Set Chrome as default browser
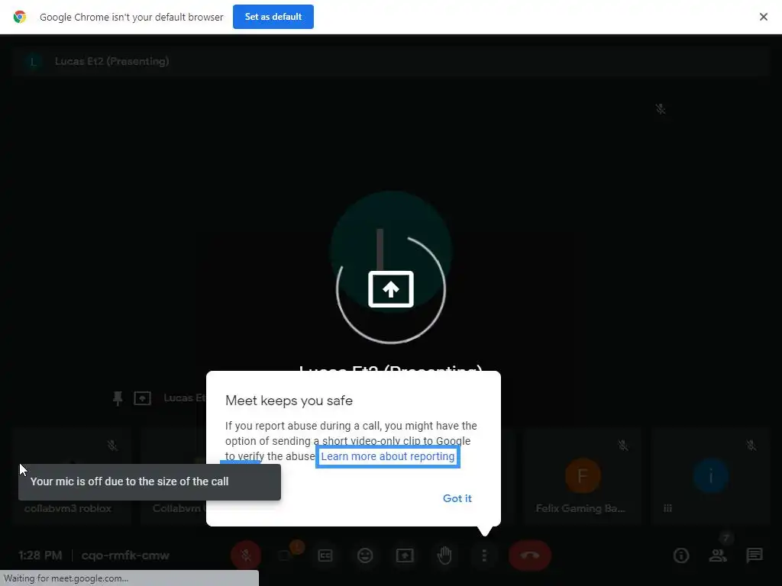 (273, 17)
